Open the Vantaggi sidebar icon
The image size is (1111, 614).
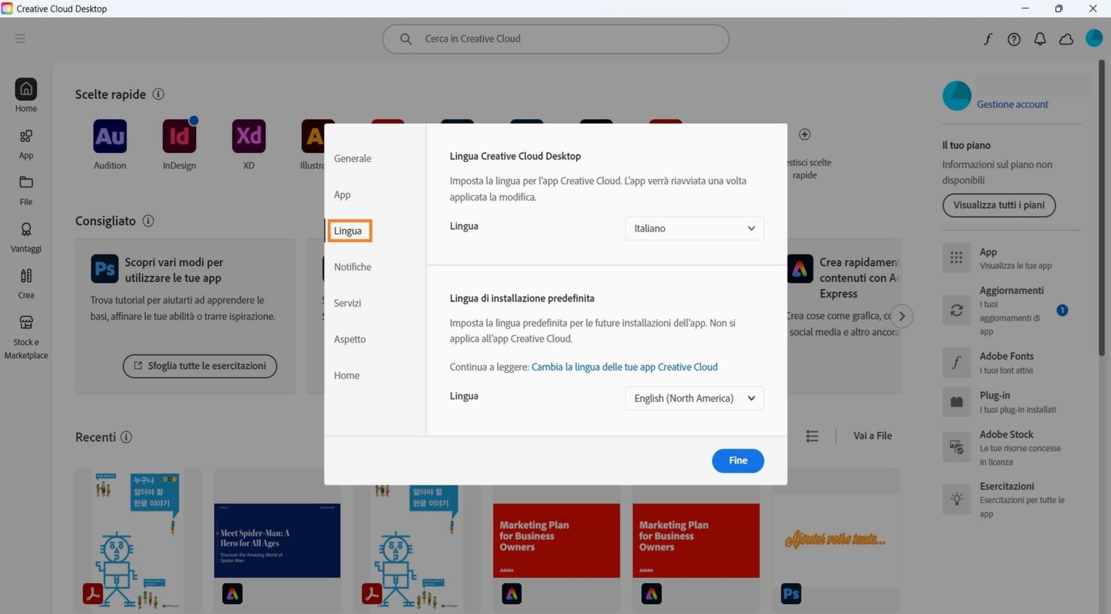tap(26, 230)
